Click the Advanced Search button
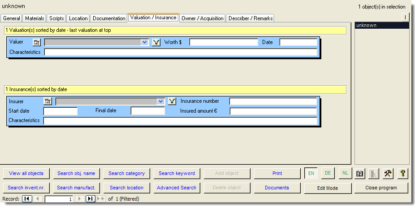The height and width of the screenshot is (206, 415). [177, 188]
